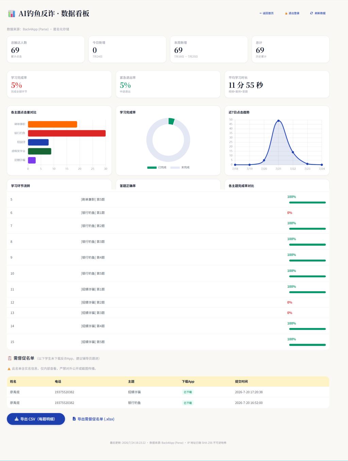
Task: Click the clipboard icon beside 需督促名单
Action: (10, 358)
